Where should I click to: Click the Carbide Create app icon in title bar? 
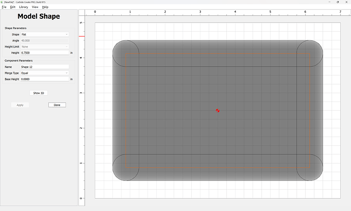pyautogui.click(x=2, y=2)
